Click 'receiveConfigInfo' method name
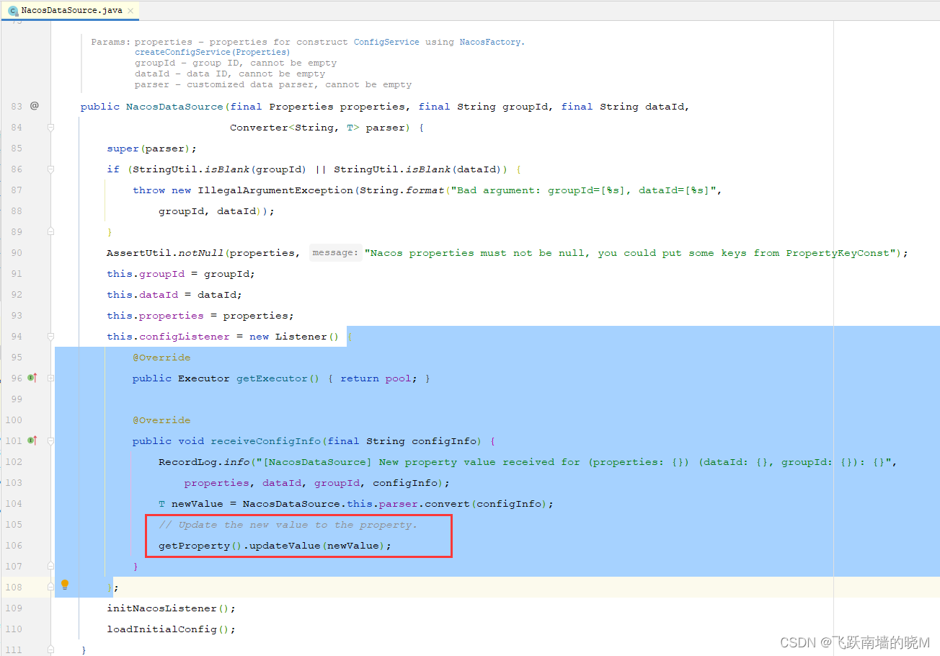The image size is (940, 656). [x=265, y=440]
